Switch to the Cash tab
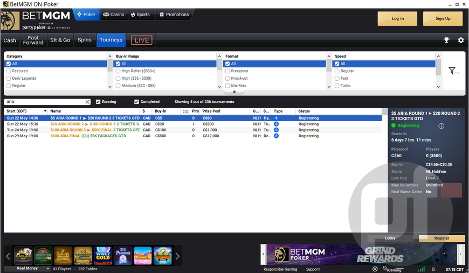Image resolution: width=469 pixels, height=273 pixels. pyautogui.click(x=10, y=40)
